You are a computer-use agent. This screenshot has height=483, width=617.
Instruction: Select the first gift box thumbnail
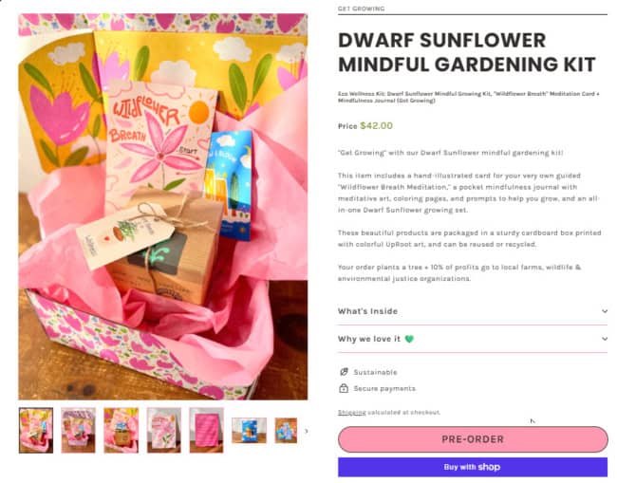(36, 430)
